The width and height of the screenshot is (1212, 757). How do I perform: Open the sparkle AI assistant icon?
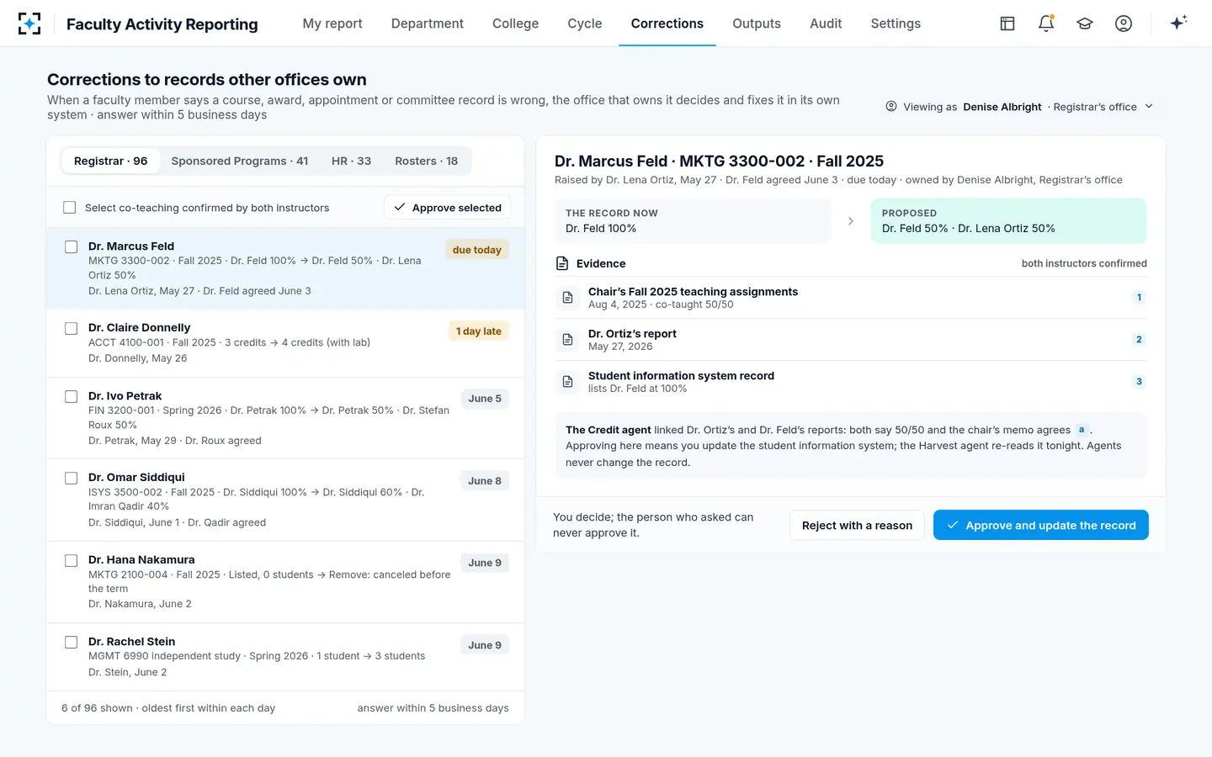[1178, 23]
